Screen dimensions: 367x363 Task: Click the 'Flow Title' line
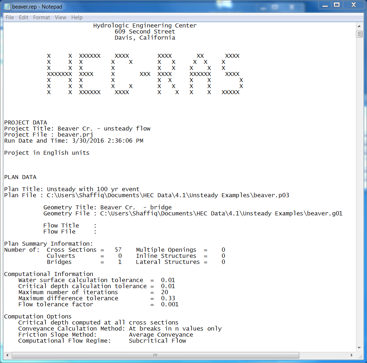[70, 225]
